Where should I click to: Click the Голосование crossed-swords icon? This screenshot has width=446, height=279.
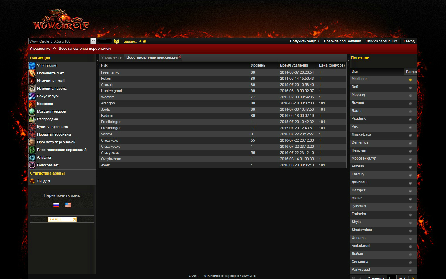click(32, 165)
